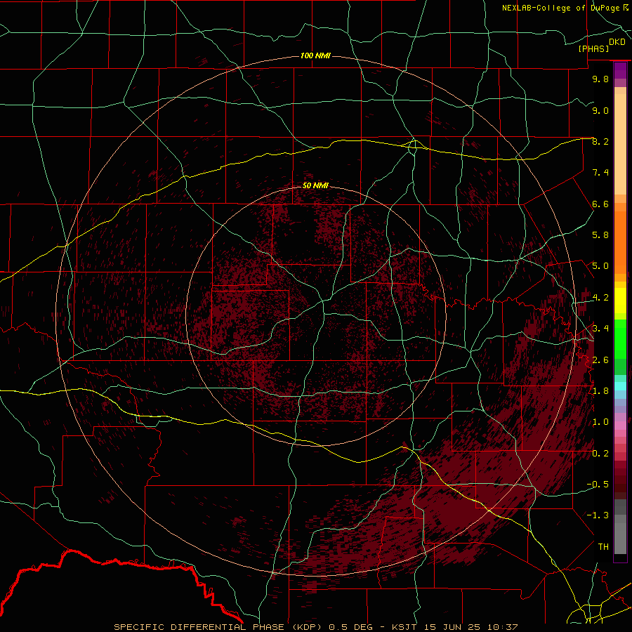Screen dimensions: 632x632
Task: Click the 1.0 scale value
Action: (x=600, y=422)
